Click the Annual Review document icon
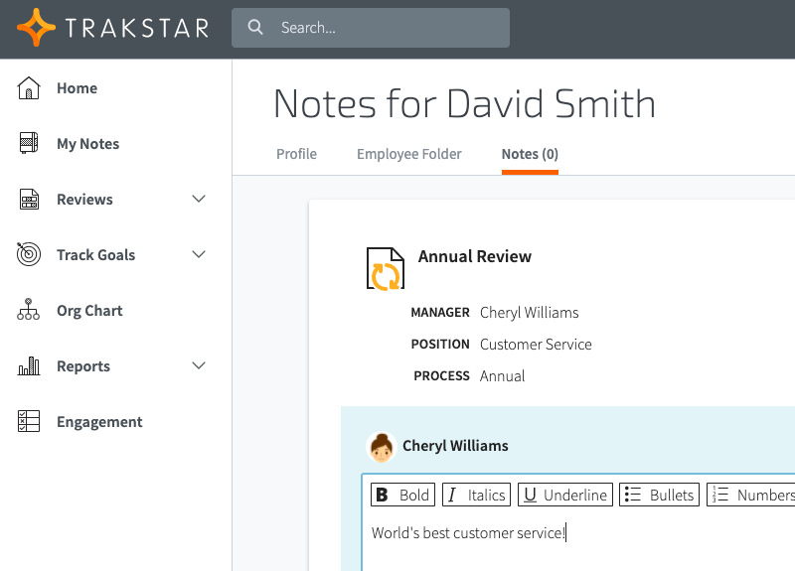The height and width of the screenshot is (571, 795). pyautogui.click(x=386, y=268)
